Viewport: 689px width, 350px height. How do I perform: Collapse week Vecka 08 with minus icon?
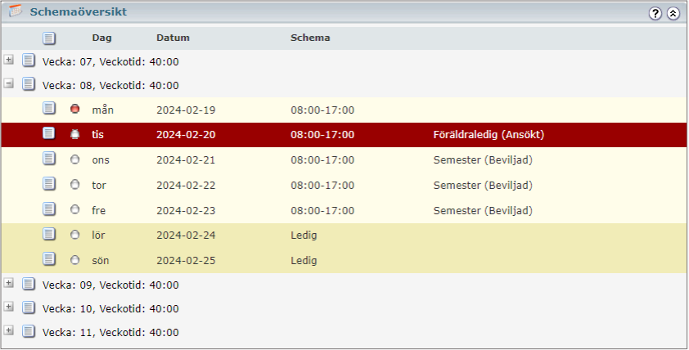[x=9, y=83]
